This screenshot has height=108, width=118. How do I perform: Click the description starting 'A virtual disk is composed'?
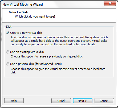tap(59, 41)
